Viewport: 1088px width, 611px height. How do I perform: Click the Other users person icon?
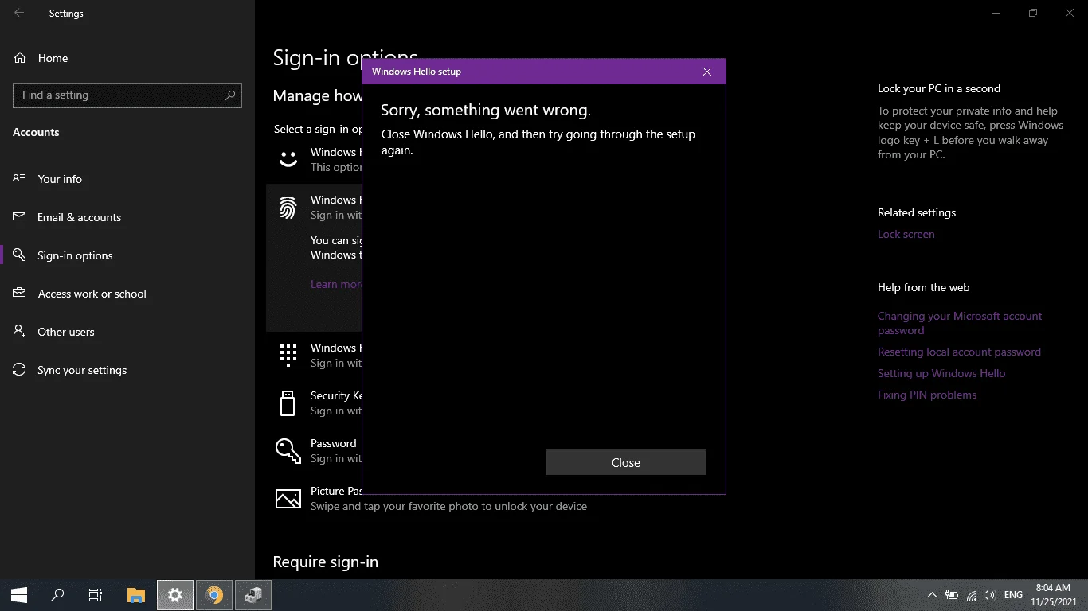[20, 331]
